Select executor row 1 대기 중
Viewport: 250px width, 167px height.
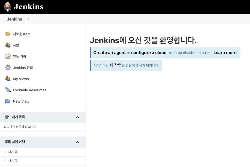(x=43, y=152)
